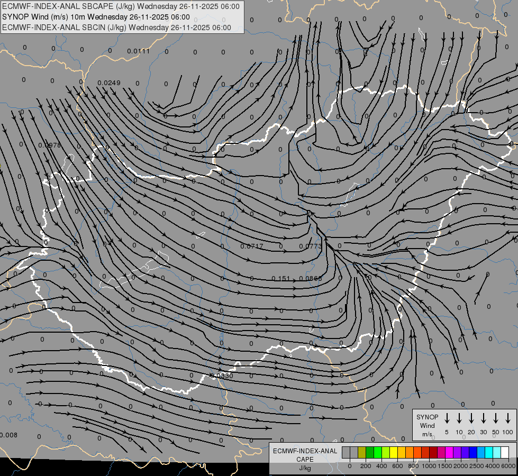Image resolution: width=518 pixels, height=476 pixels.
Task: Click the 1000 tick label on CAPE scale
Action: point(429,466)
